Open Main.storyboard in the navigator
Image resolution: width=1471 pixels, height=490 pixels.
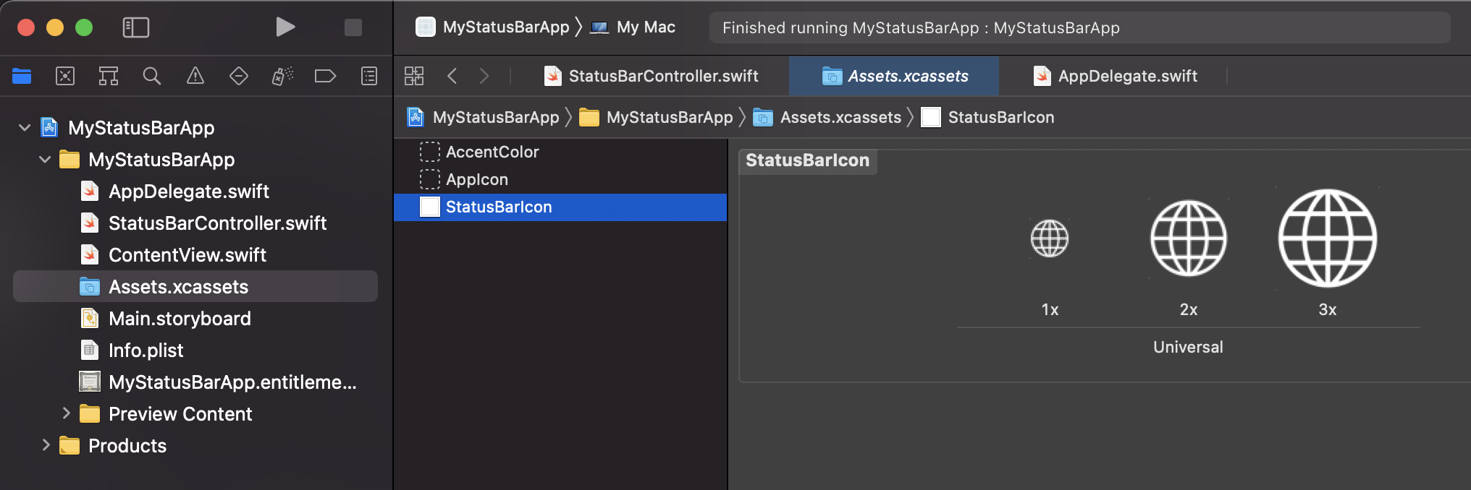(x=166, y=319)
